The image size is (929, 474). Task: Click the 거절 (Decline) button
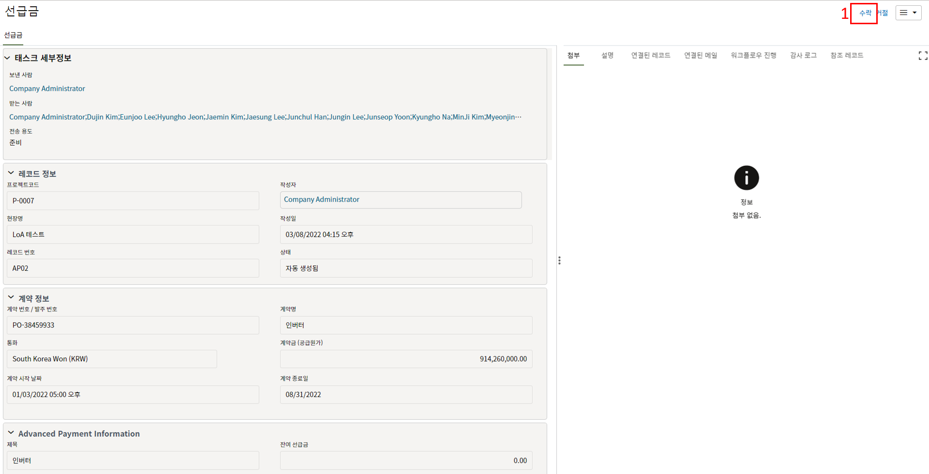[884, 13]
